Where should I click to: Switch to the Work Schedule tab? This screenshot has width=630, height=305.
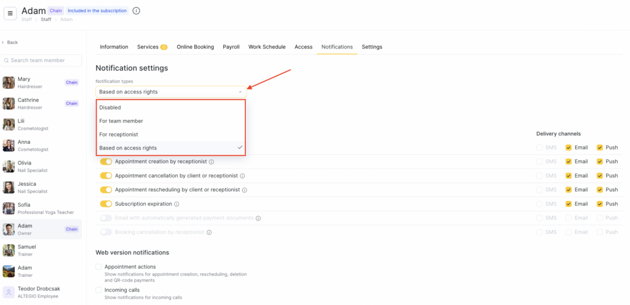(266, 47)
